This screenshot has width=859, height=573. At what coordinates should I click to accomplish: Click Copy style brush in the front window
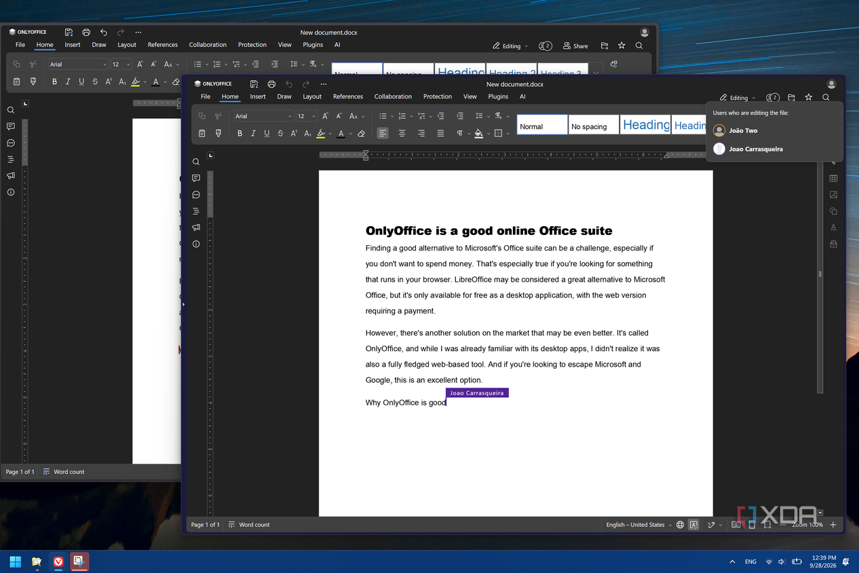[218, 134]
